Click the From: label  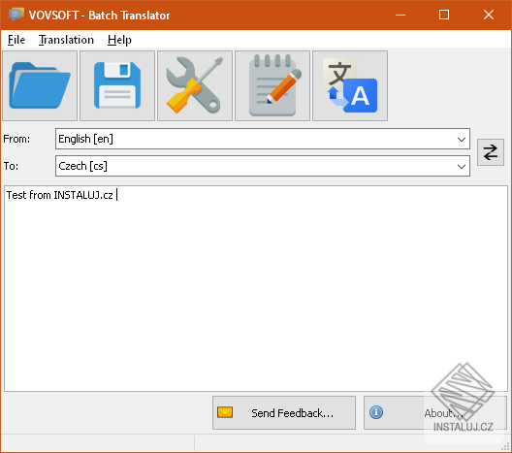16,139
